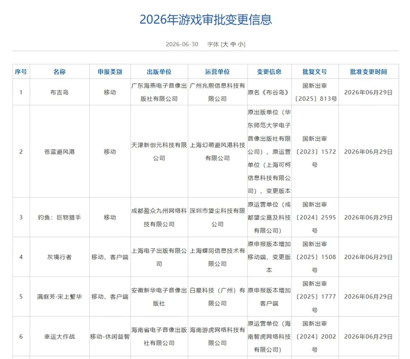Click approval number 国新出审〔2025〕813号
This screenshot has width=410, height=359.
coord(316,93)
